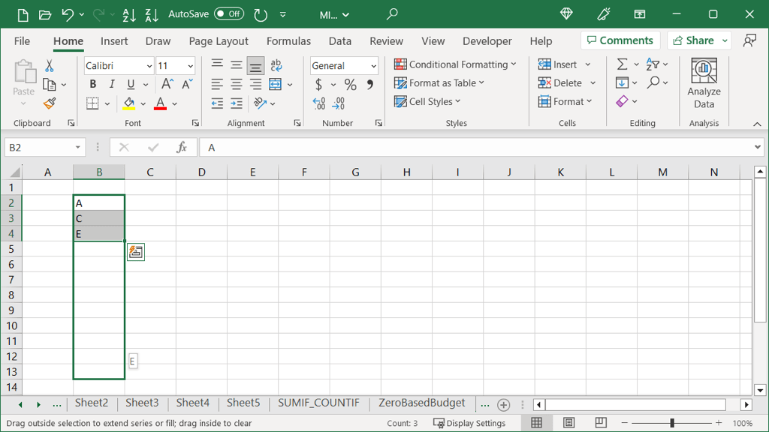The width and height of the screenshot is (769, 432).
Task: Toggle Wrap Text
Action: 276,66
